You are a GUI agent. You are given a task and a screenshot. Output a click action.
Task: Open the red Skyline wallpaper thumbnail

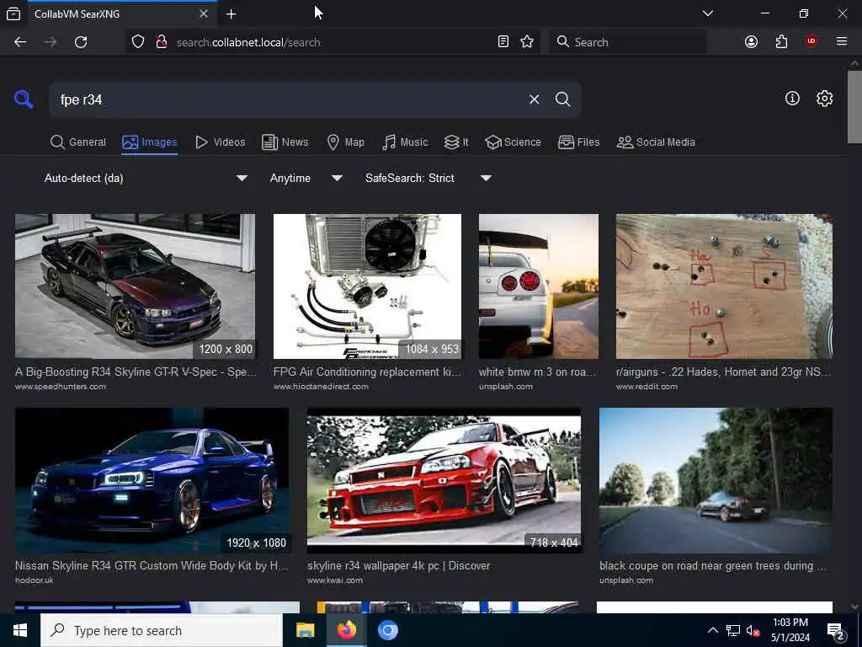coord(444,480)
